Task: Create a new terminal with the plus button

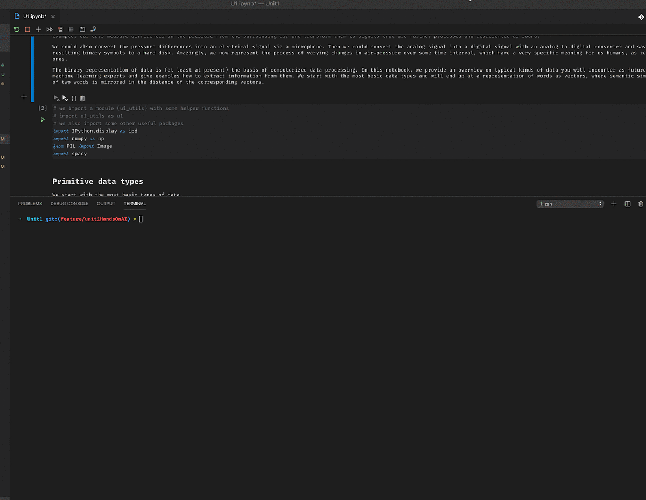Action: pyautogui.click(x=614, y=204)
